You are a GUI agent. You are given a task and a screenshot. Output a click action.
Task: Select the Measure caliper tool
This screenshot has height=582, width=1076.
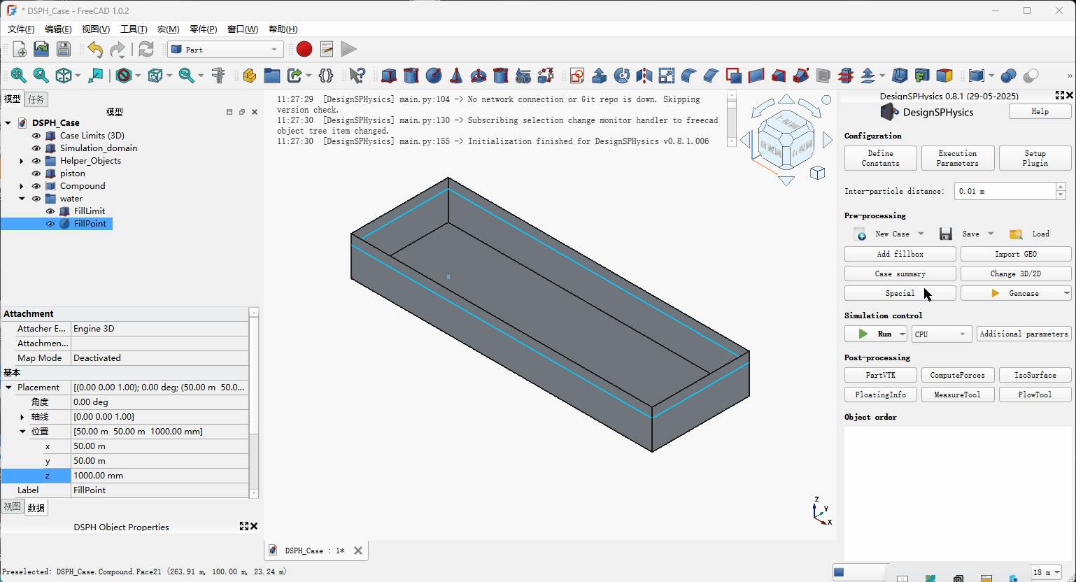pyautogui.click(x=218, y=76)
